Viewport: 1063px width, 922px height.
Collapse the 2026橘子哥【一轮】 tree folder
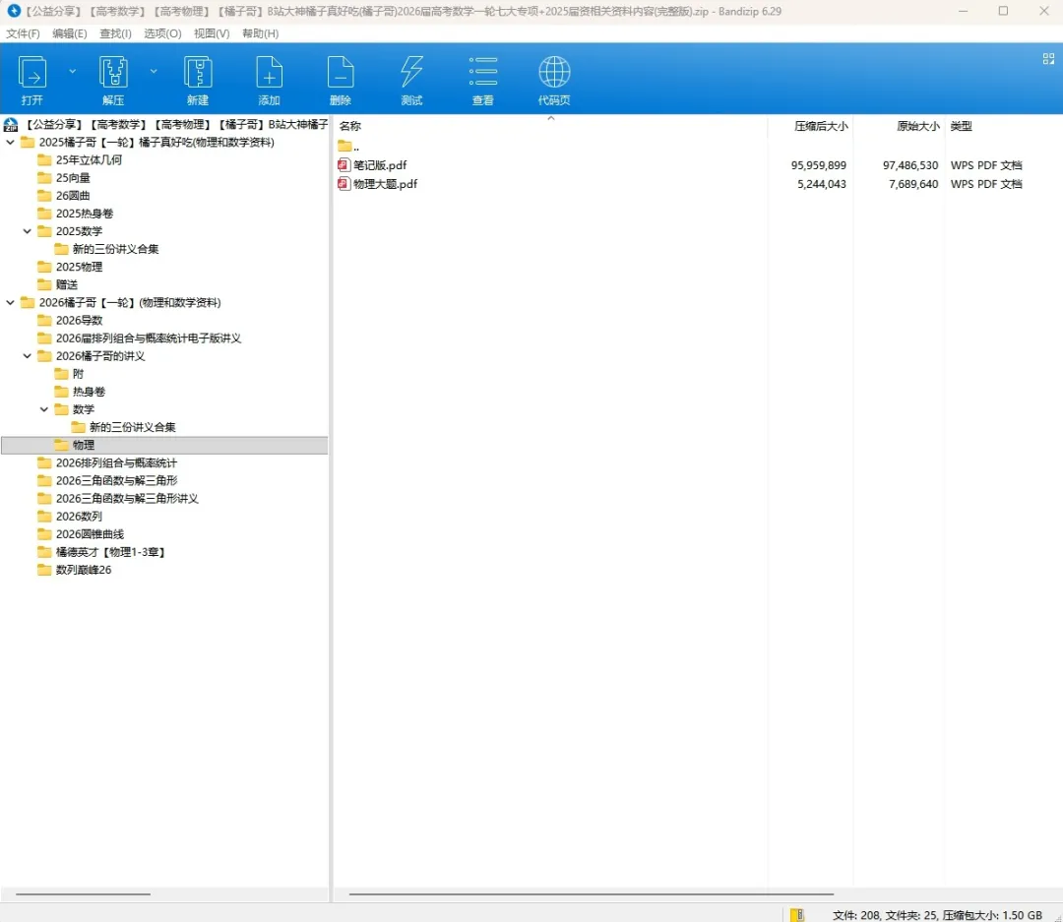10,302
